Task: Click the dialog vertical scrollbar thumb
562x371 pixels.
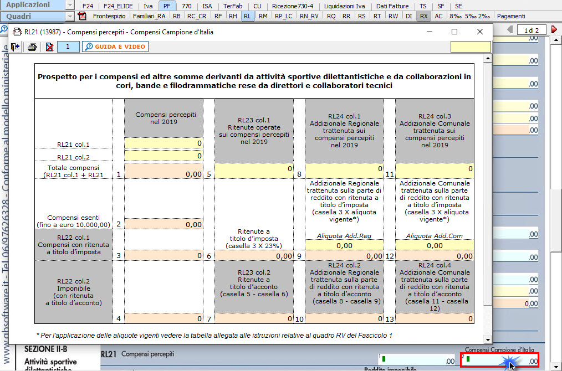Action: 487,184
